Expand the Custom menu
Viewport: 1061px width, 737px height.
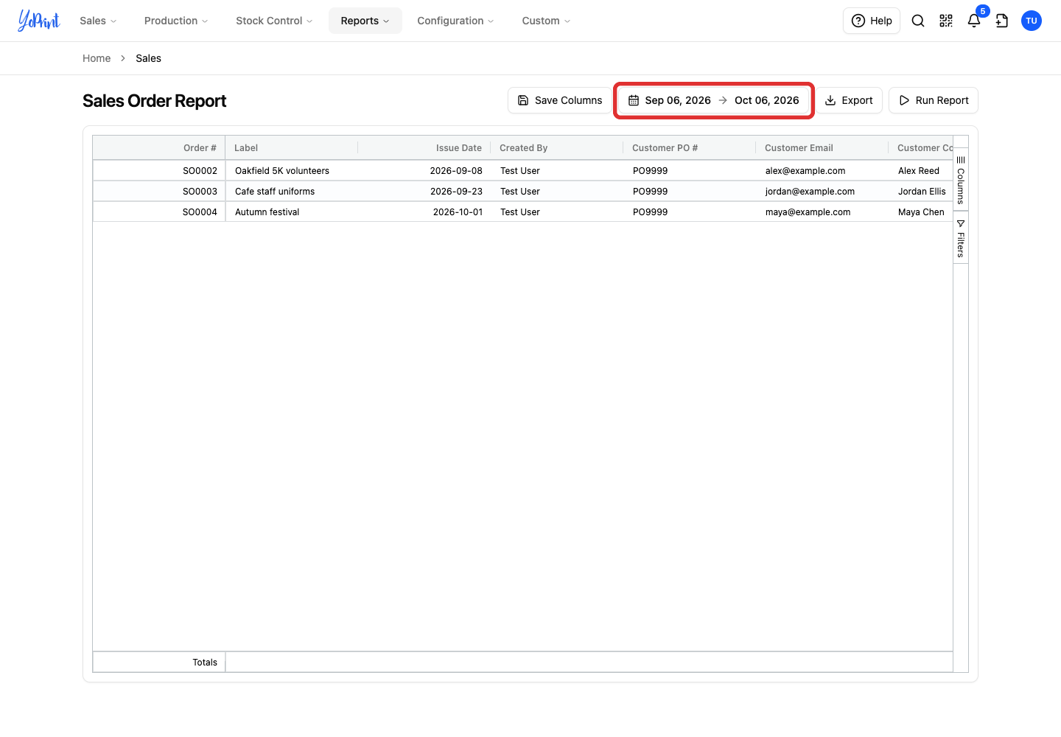546,21
